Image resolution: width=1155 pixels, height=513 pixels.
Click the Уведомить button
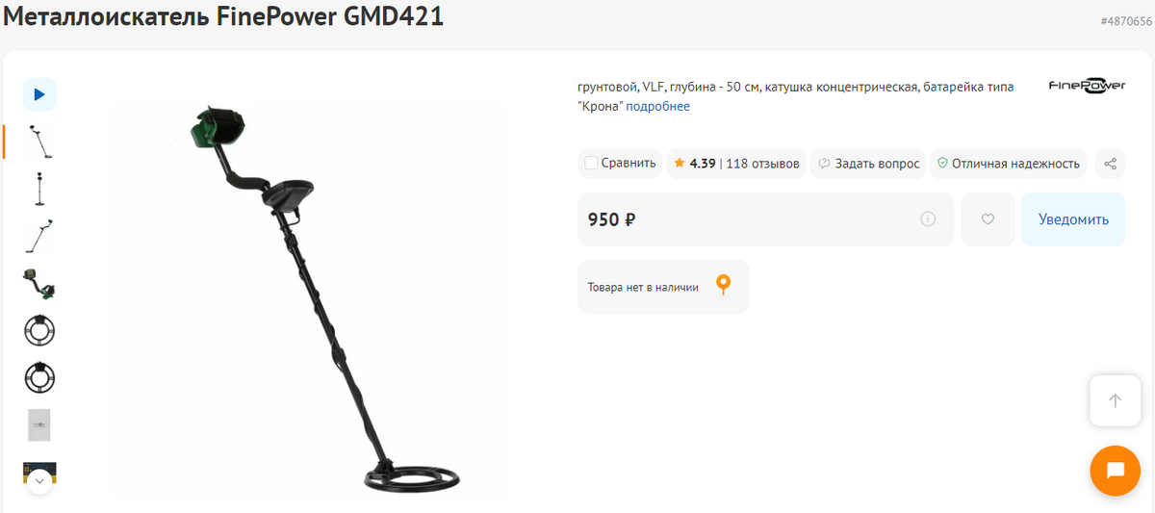pos(1073,219)
